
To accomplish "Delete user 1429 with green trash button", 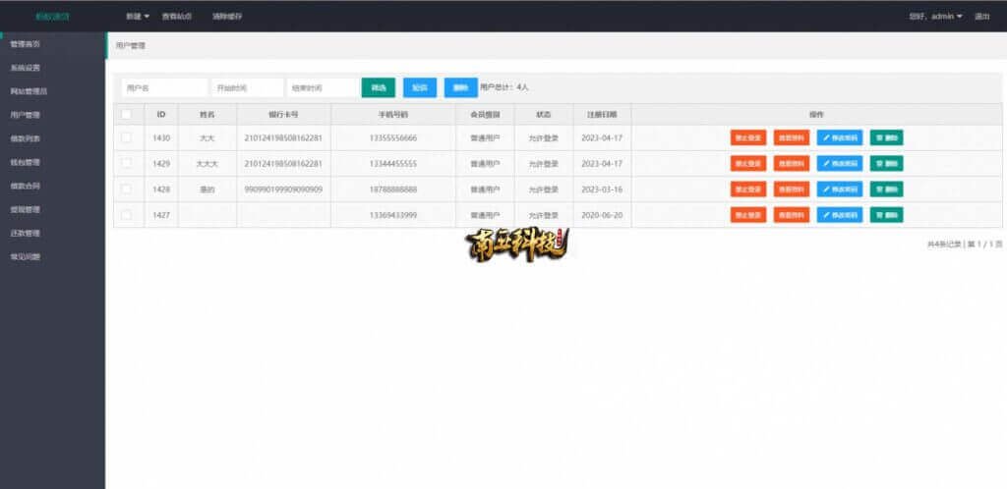I will click(886, 164).
